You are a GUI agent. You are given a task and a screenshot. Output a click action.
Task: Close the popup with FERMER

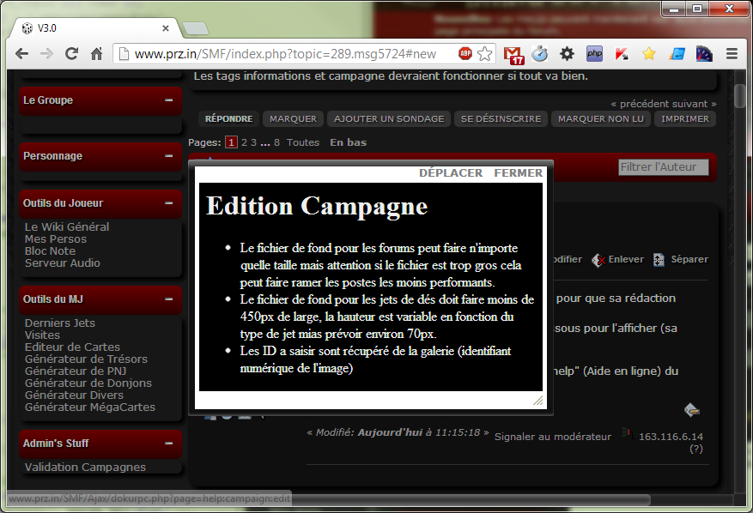[x=518, y=173]
